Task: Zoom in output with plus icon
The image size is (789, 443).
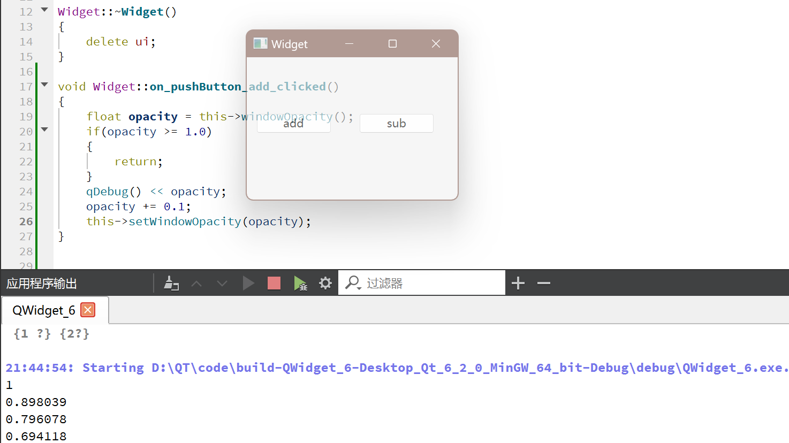Action: 518,283
